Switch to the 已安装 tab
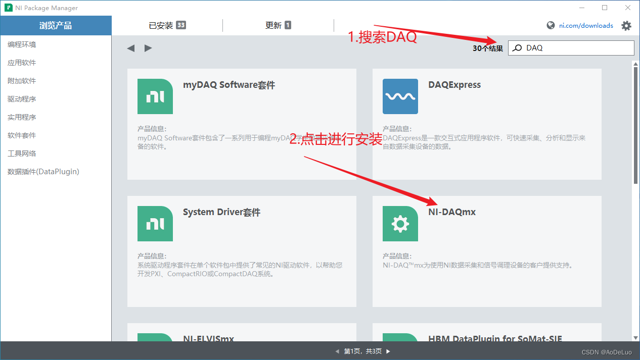Image resolution: width=640 pixels, height=360 pixels. click(x=167, y=25)
